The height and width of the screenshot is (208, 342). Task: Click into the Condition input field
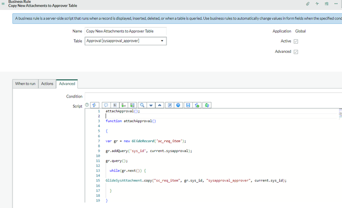tap(213, 96)
